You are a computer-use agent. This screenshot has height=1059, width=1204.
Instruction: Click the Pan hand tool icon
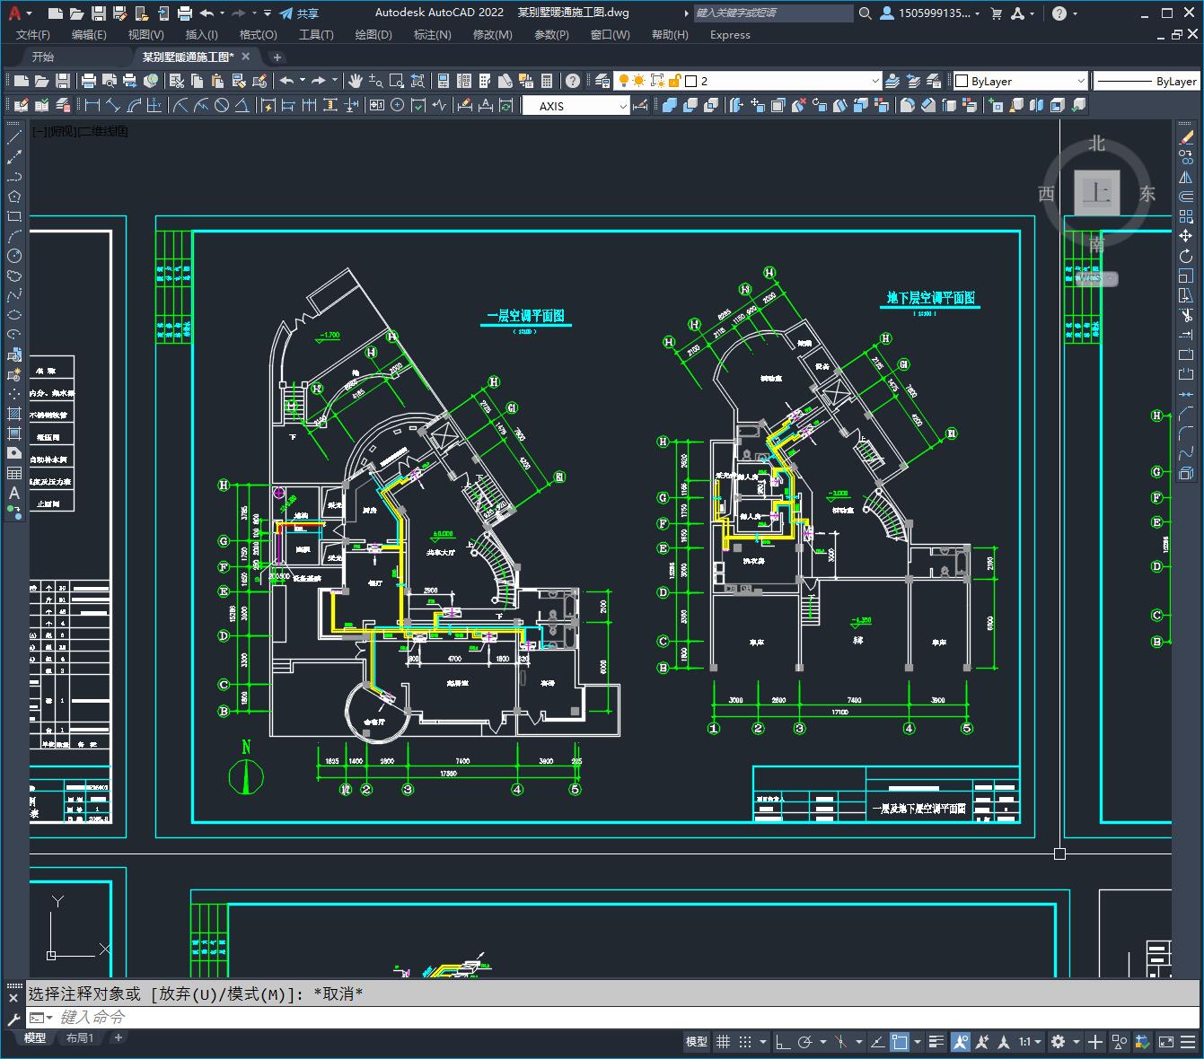[356, 81]
